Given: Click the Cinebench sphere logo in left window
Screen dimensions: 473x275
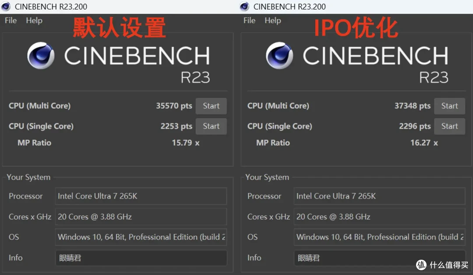Looking at the screenshot, I should [41, 56].
